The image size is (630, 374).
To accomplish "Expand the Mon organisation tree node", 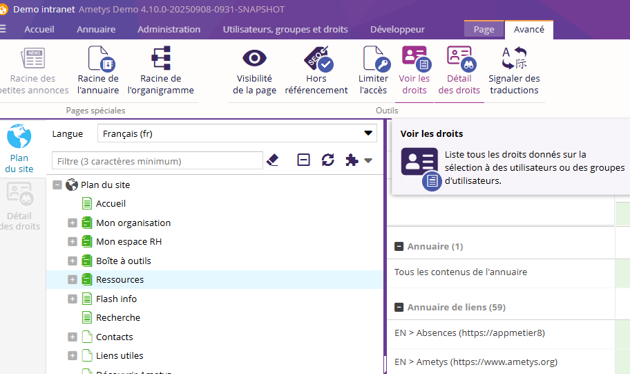I will 73,223.
